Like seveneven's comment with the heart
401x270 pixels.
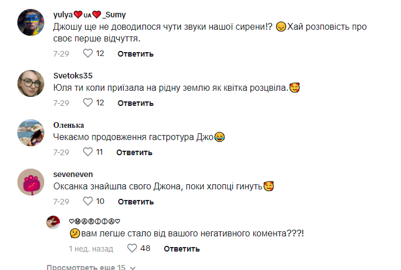[87, 201]
